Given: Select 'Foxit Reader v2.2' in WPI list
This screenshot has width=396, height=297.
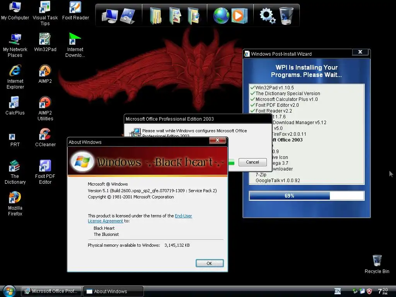Looking at the screenshot, I should tap(273, 111).
